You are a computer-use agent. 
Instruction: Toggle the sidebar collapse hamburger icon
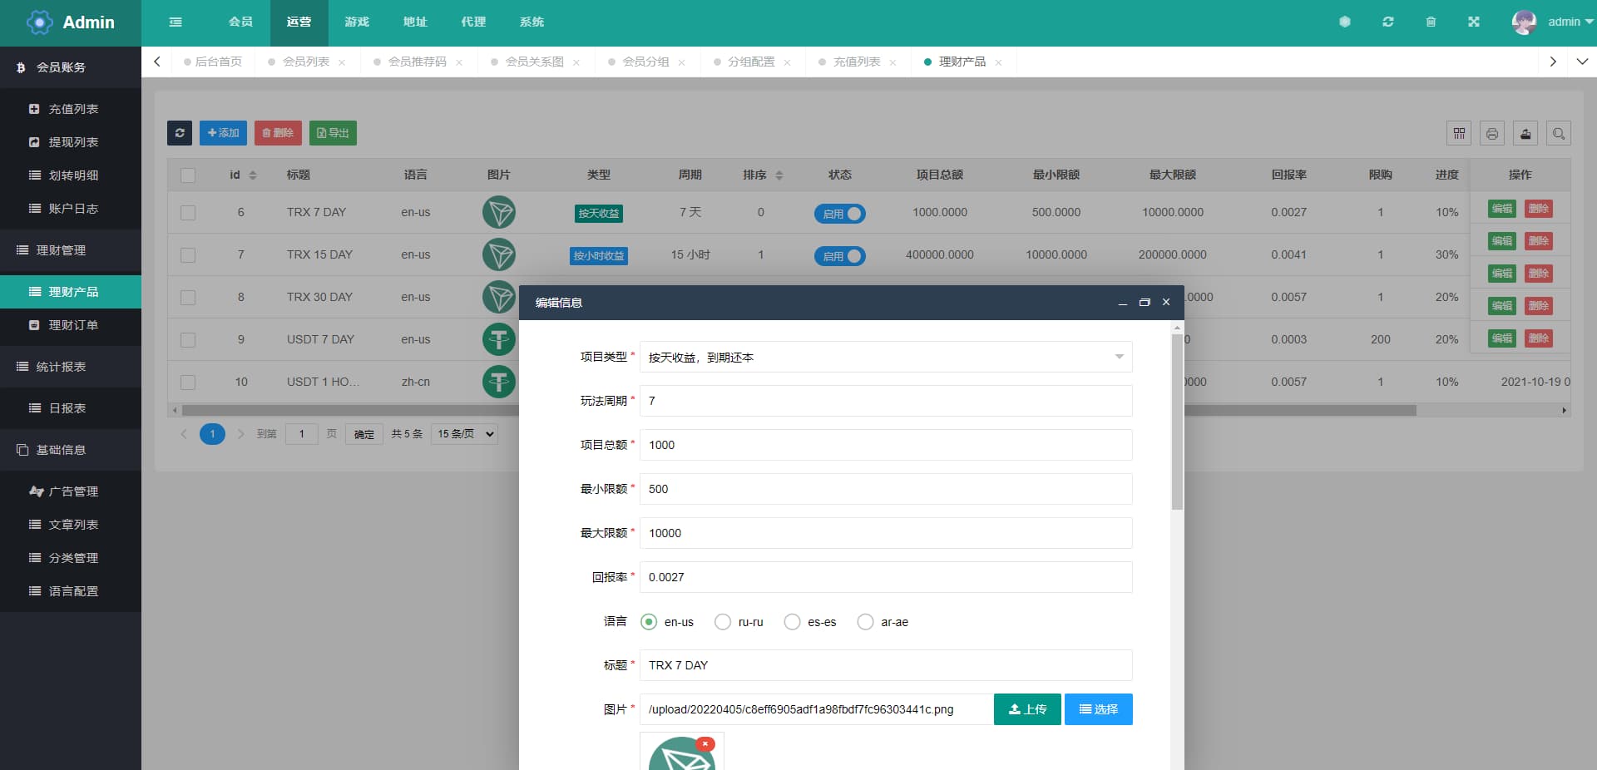point(176,22)
